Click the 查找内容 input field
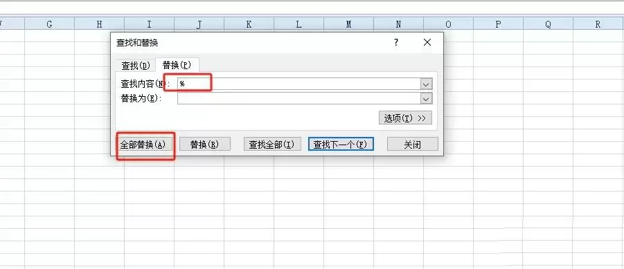Image resolution: width=624 pixels, height=269 pixels. (299, 84)
